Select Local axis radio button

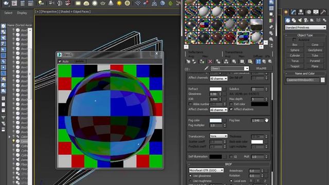[231, 181]
